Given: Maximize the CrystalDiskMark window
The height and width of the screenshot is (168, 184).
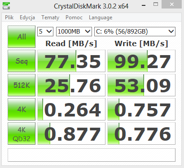Looking at the screenshot, I should click(156, 4).
